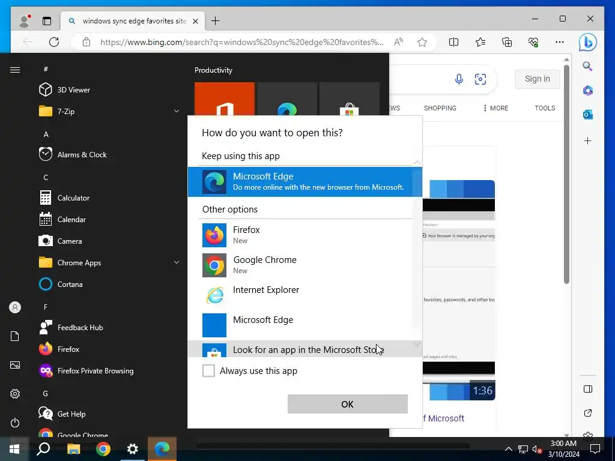The width and height of the screenshot is (615, 461).
Task: Open the user account icon
Action: click(x=15, y=307)
